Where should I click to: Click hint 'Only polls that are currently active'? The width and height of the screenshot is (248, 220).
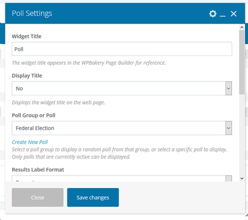(x=71, y=157)
